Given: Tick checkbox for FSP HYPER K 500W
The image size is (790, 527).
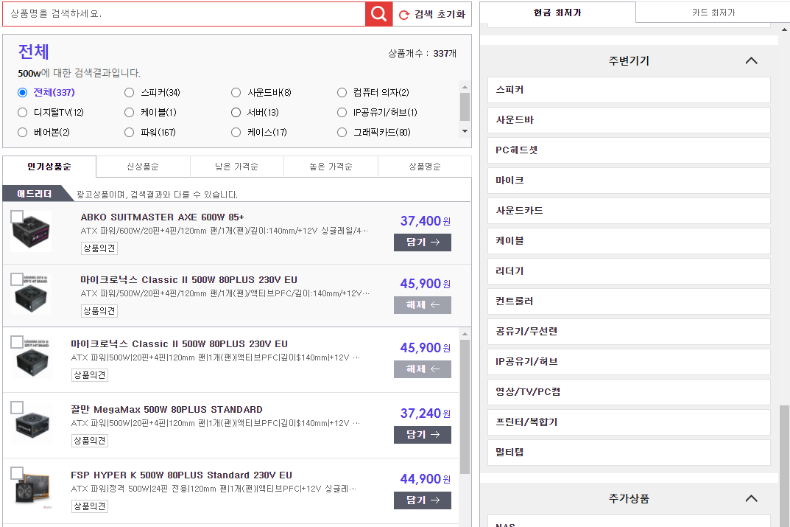Looking at the screenshot, I should point(17,473).
